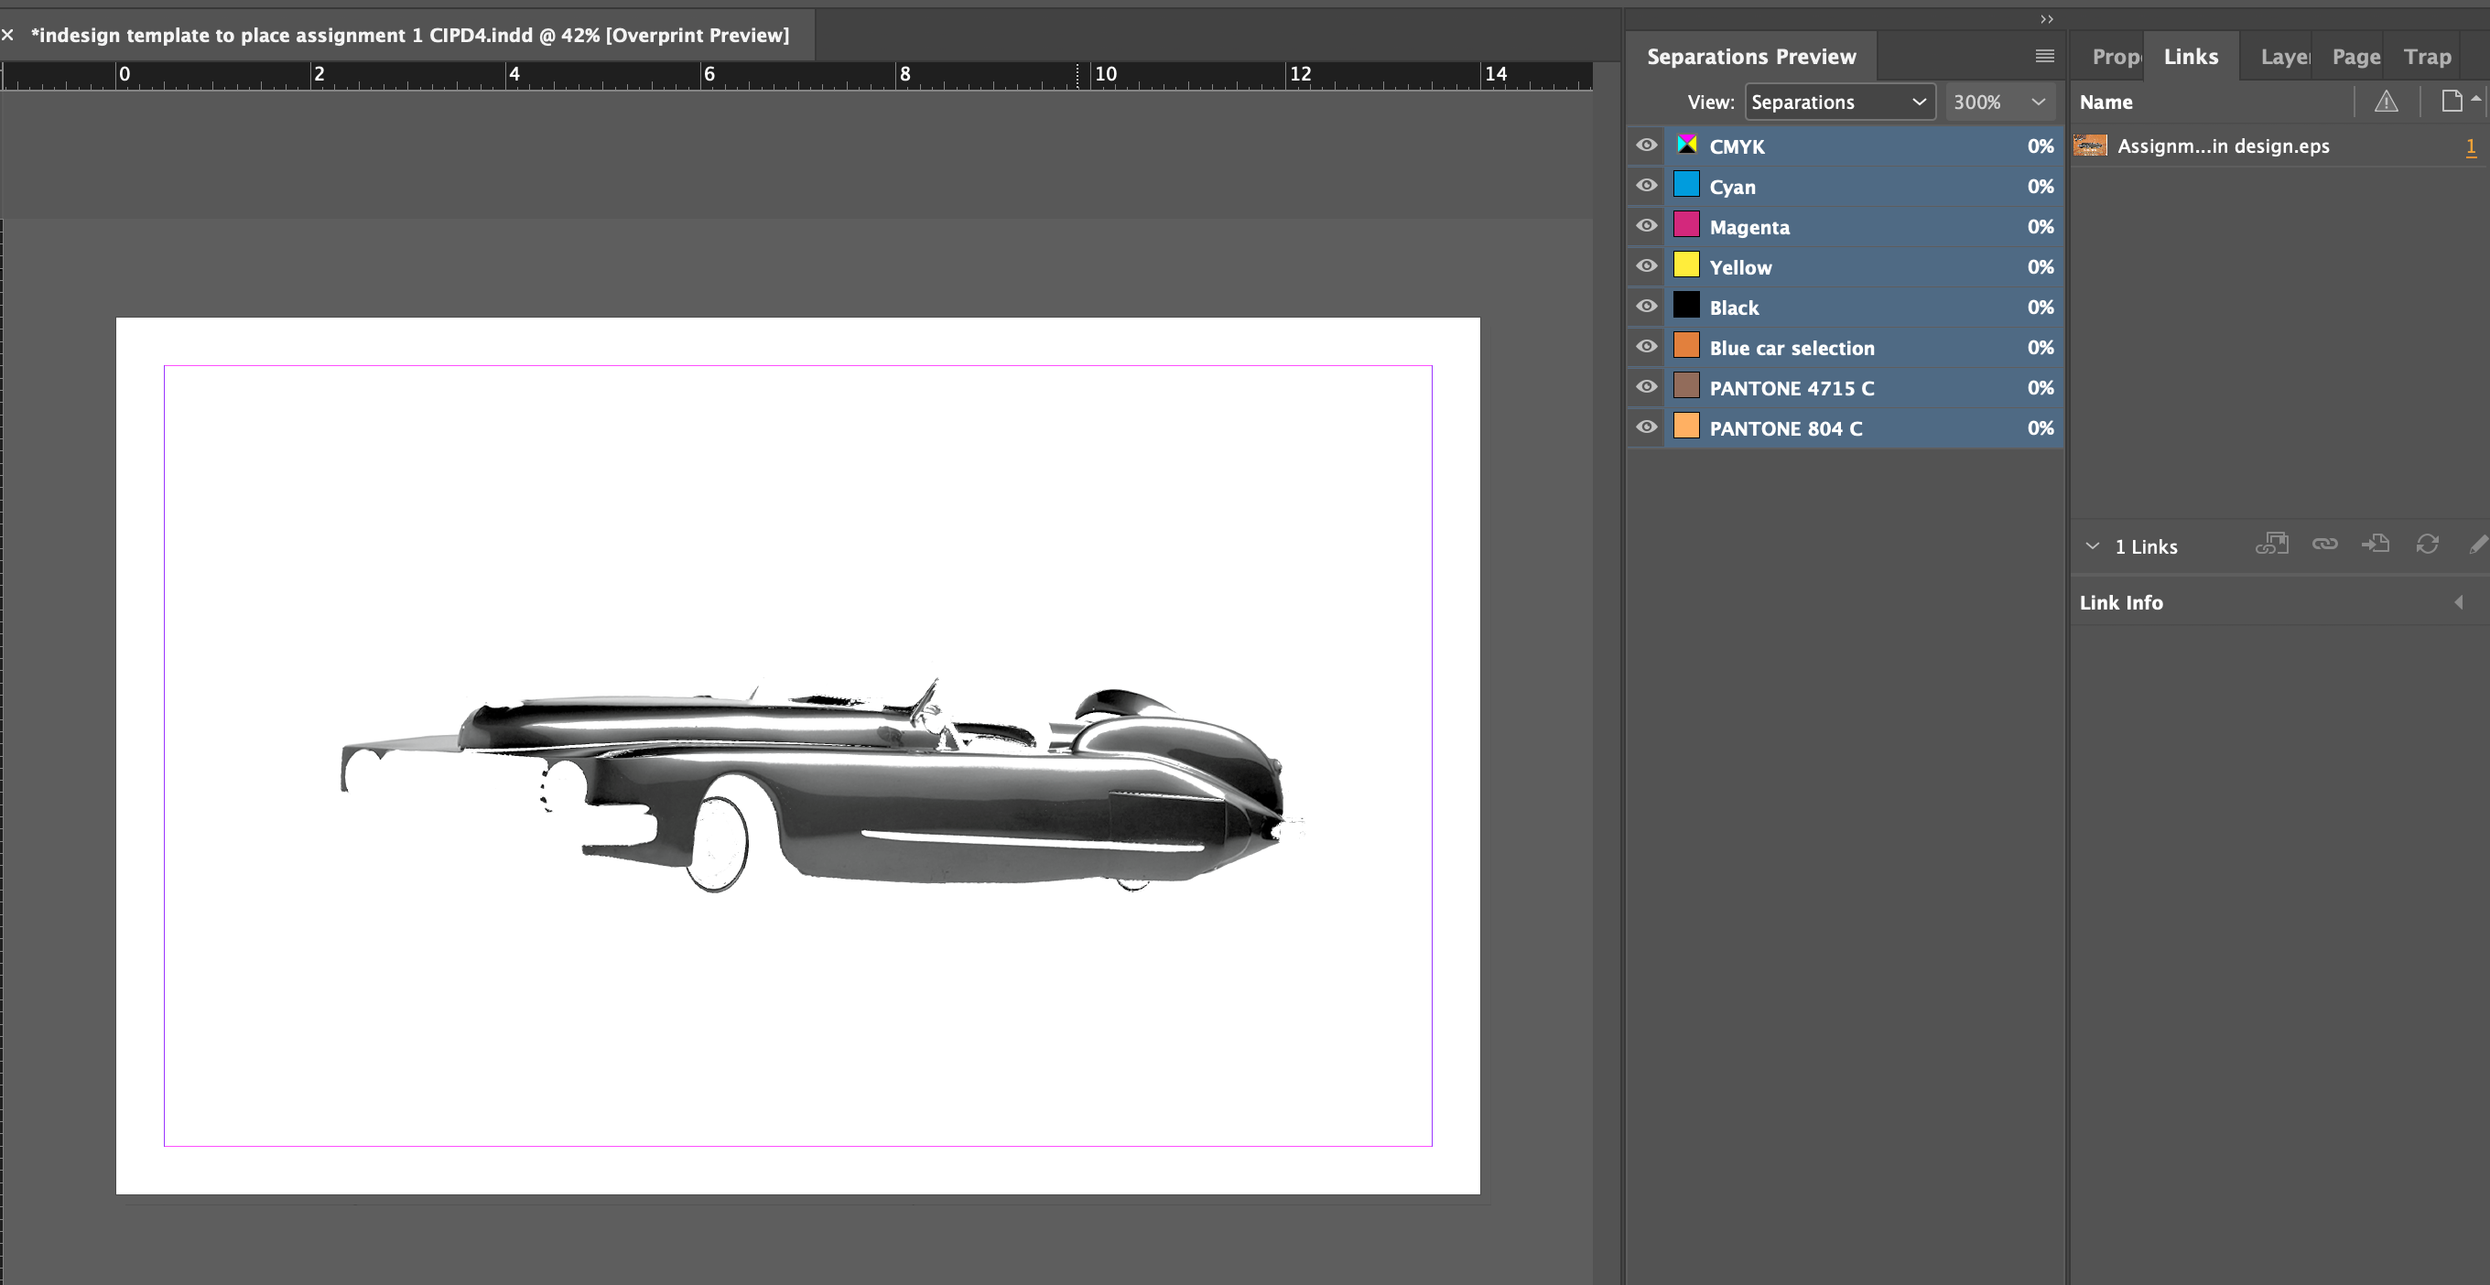The height and width of the screenshot is (1285, 2490).
Task: Hide the Black ink separation
Action: tap(1645, 307)
